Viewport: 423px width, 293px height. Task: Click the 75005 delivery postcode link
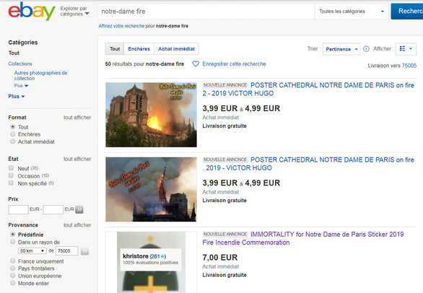point(409,66)
